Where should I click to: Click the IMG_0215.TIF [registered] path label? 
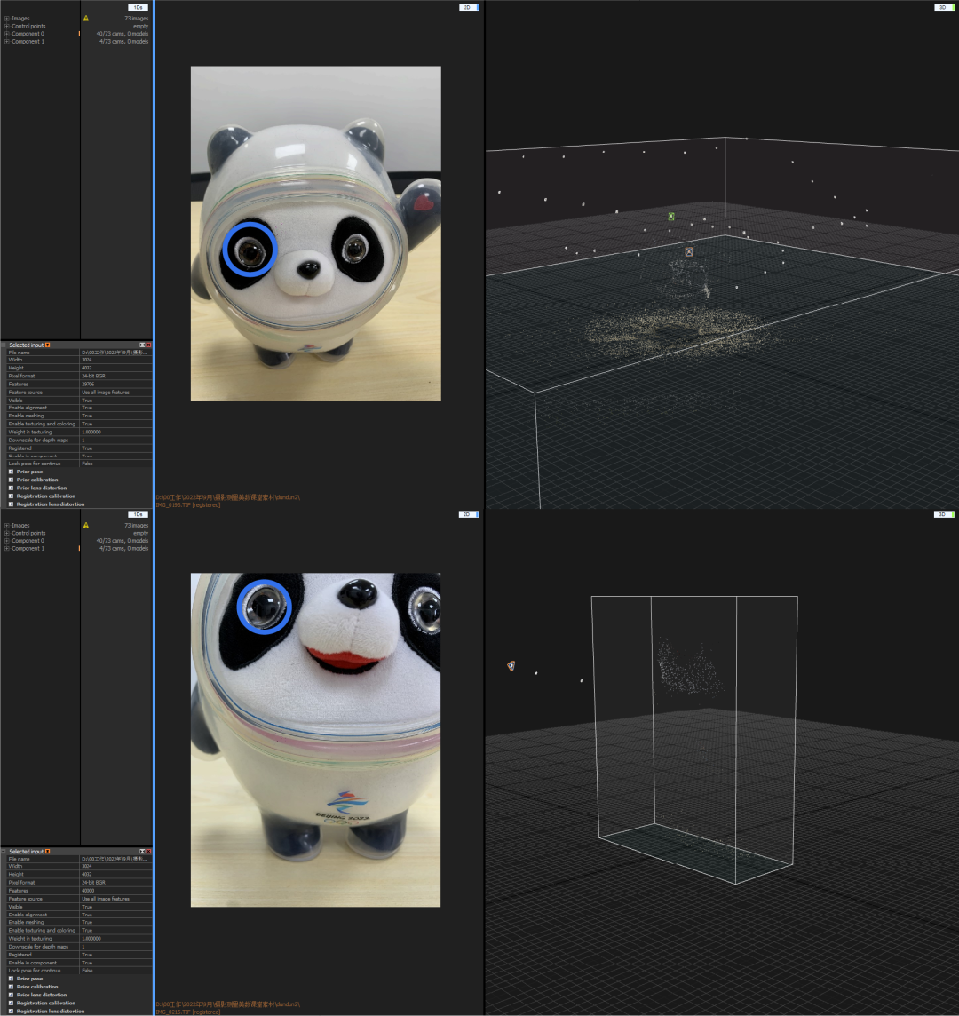pos(188,1012)
